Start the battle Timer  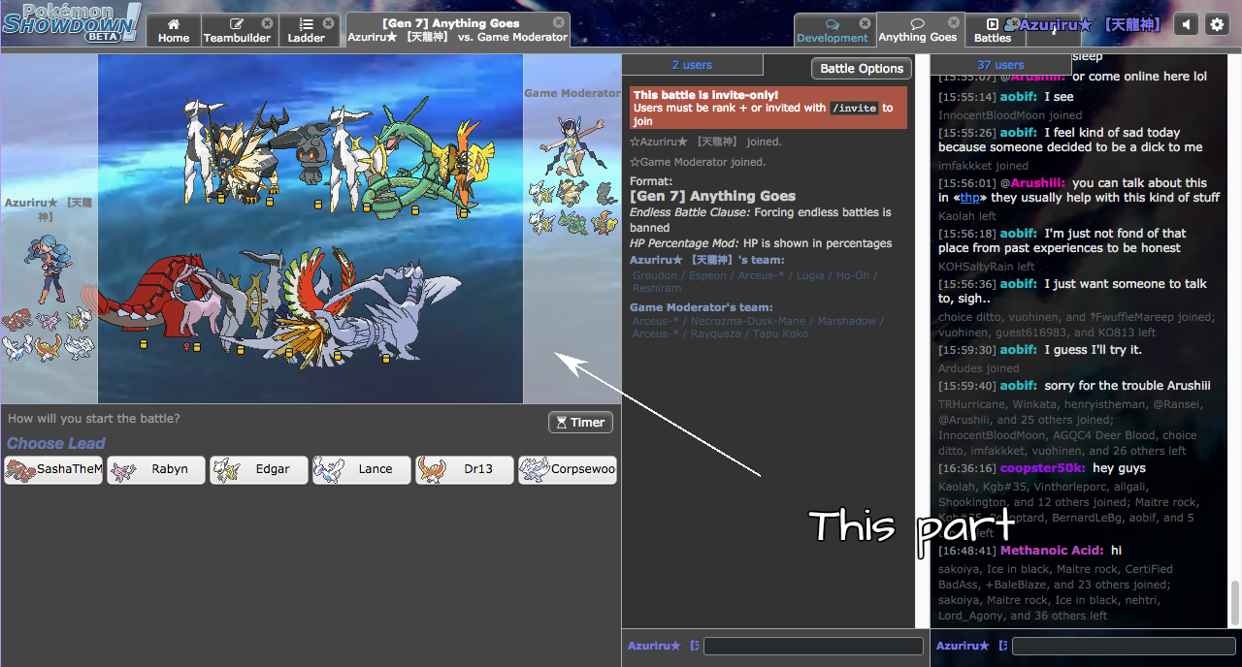click(580, 423)
